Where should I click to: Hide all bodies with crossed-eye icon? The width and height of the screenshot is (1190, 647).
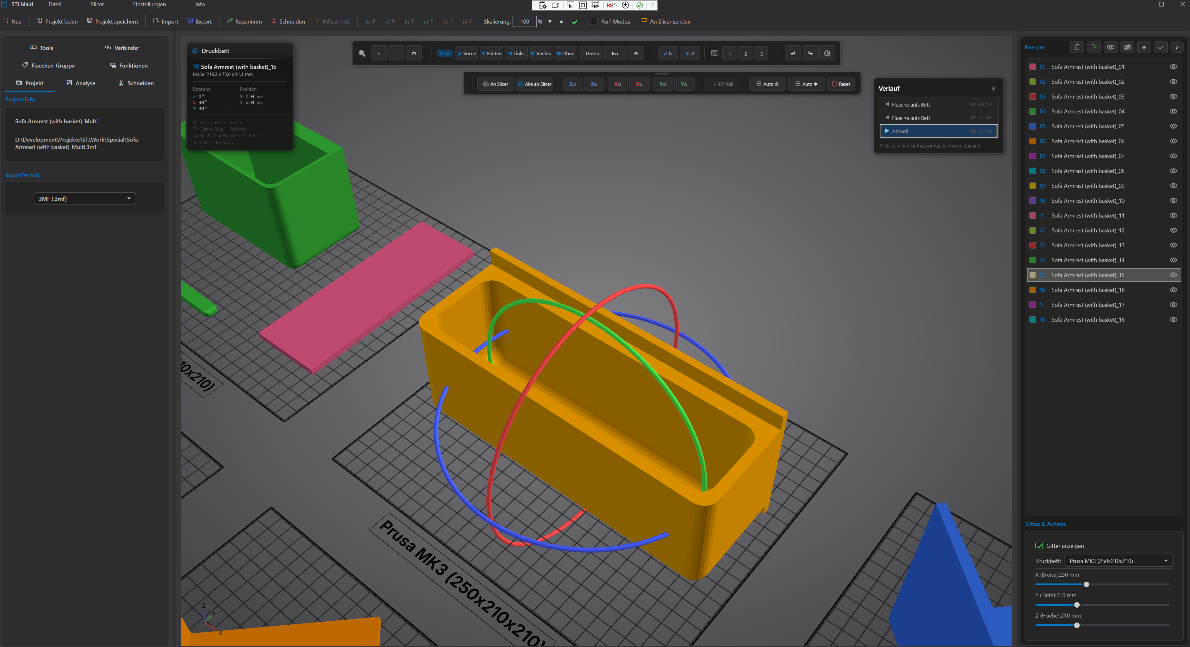pyautogui.click(x=1127, y=47)
